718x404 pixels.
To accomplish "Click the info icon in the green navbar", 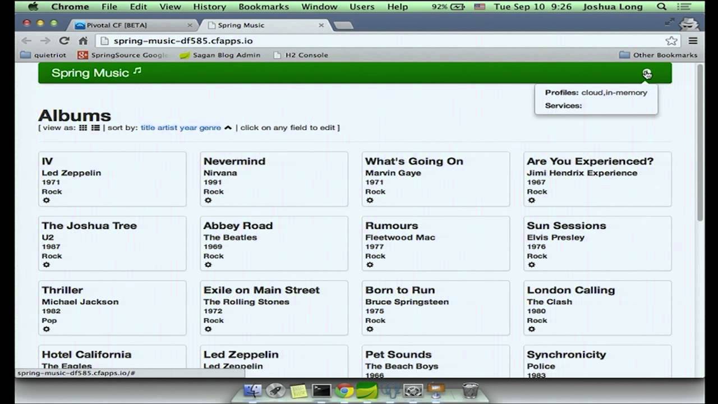I will tap(647, 74).
